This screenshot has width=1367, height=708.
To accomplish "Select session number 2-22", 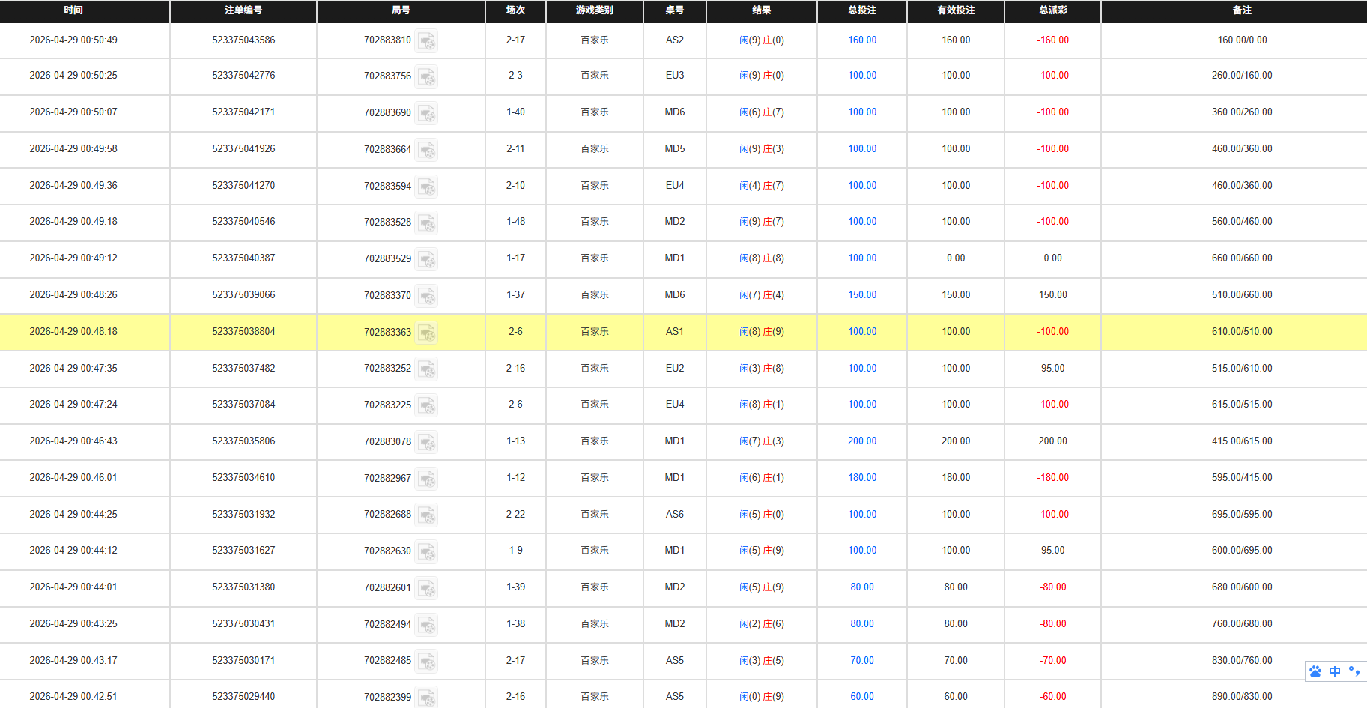I will (x=515, y=515).
